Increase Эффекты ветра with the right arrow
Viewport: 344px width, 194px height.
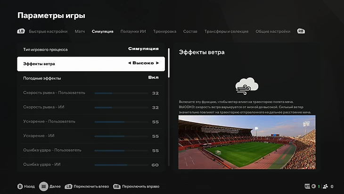[x=157, y=63]
